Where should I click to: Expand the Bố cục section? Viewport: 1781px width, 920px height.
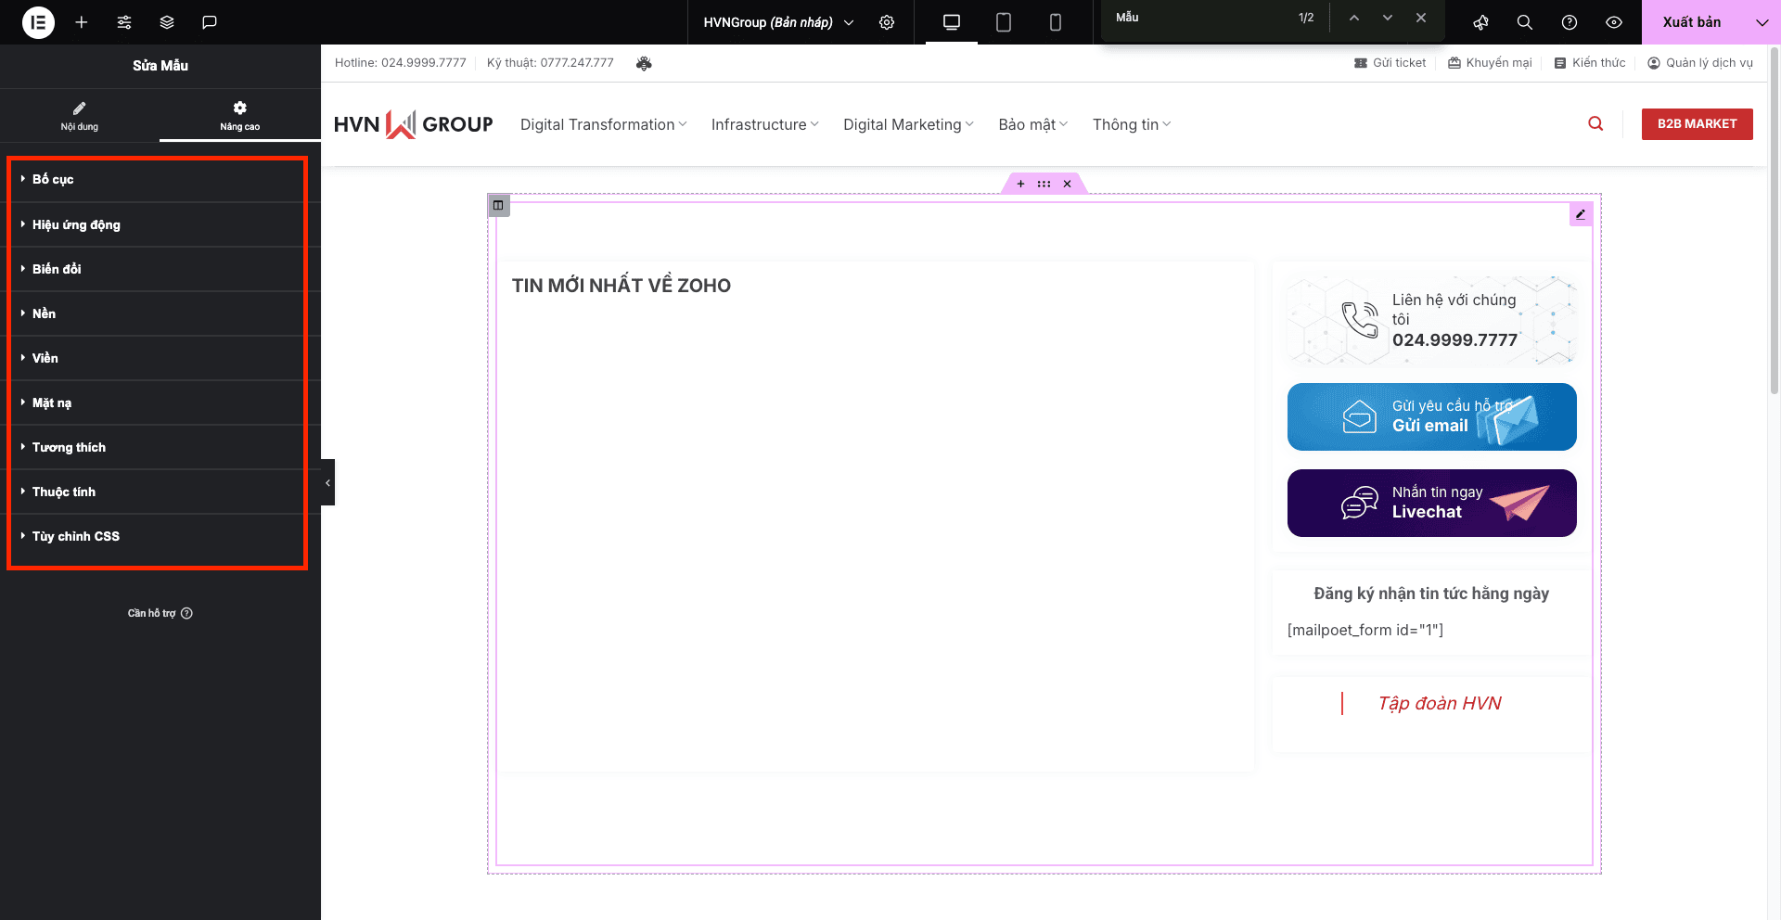tap(51, 179)
